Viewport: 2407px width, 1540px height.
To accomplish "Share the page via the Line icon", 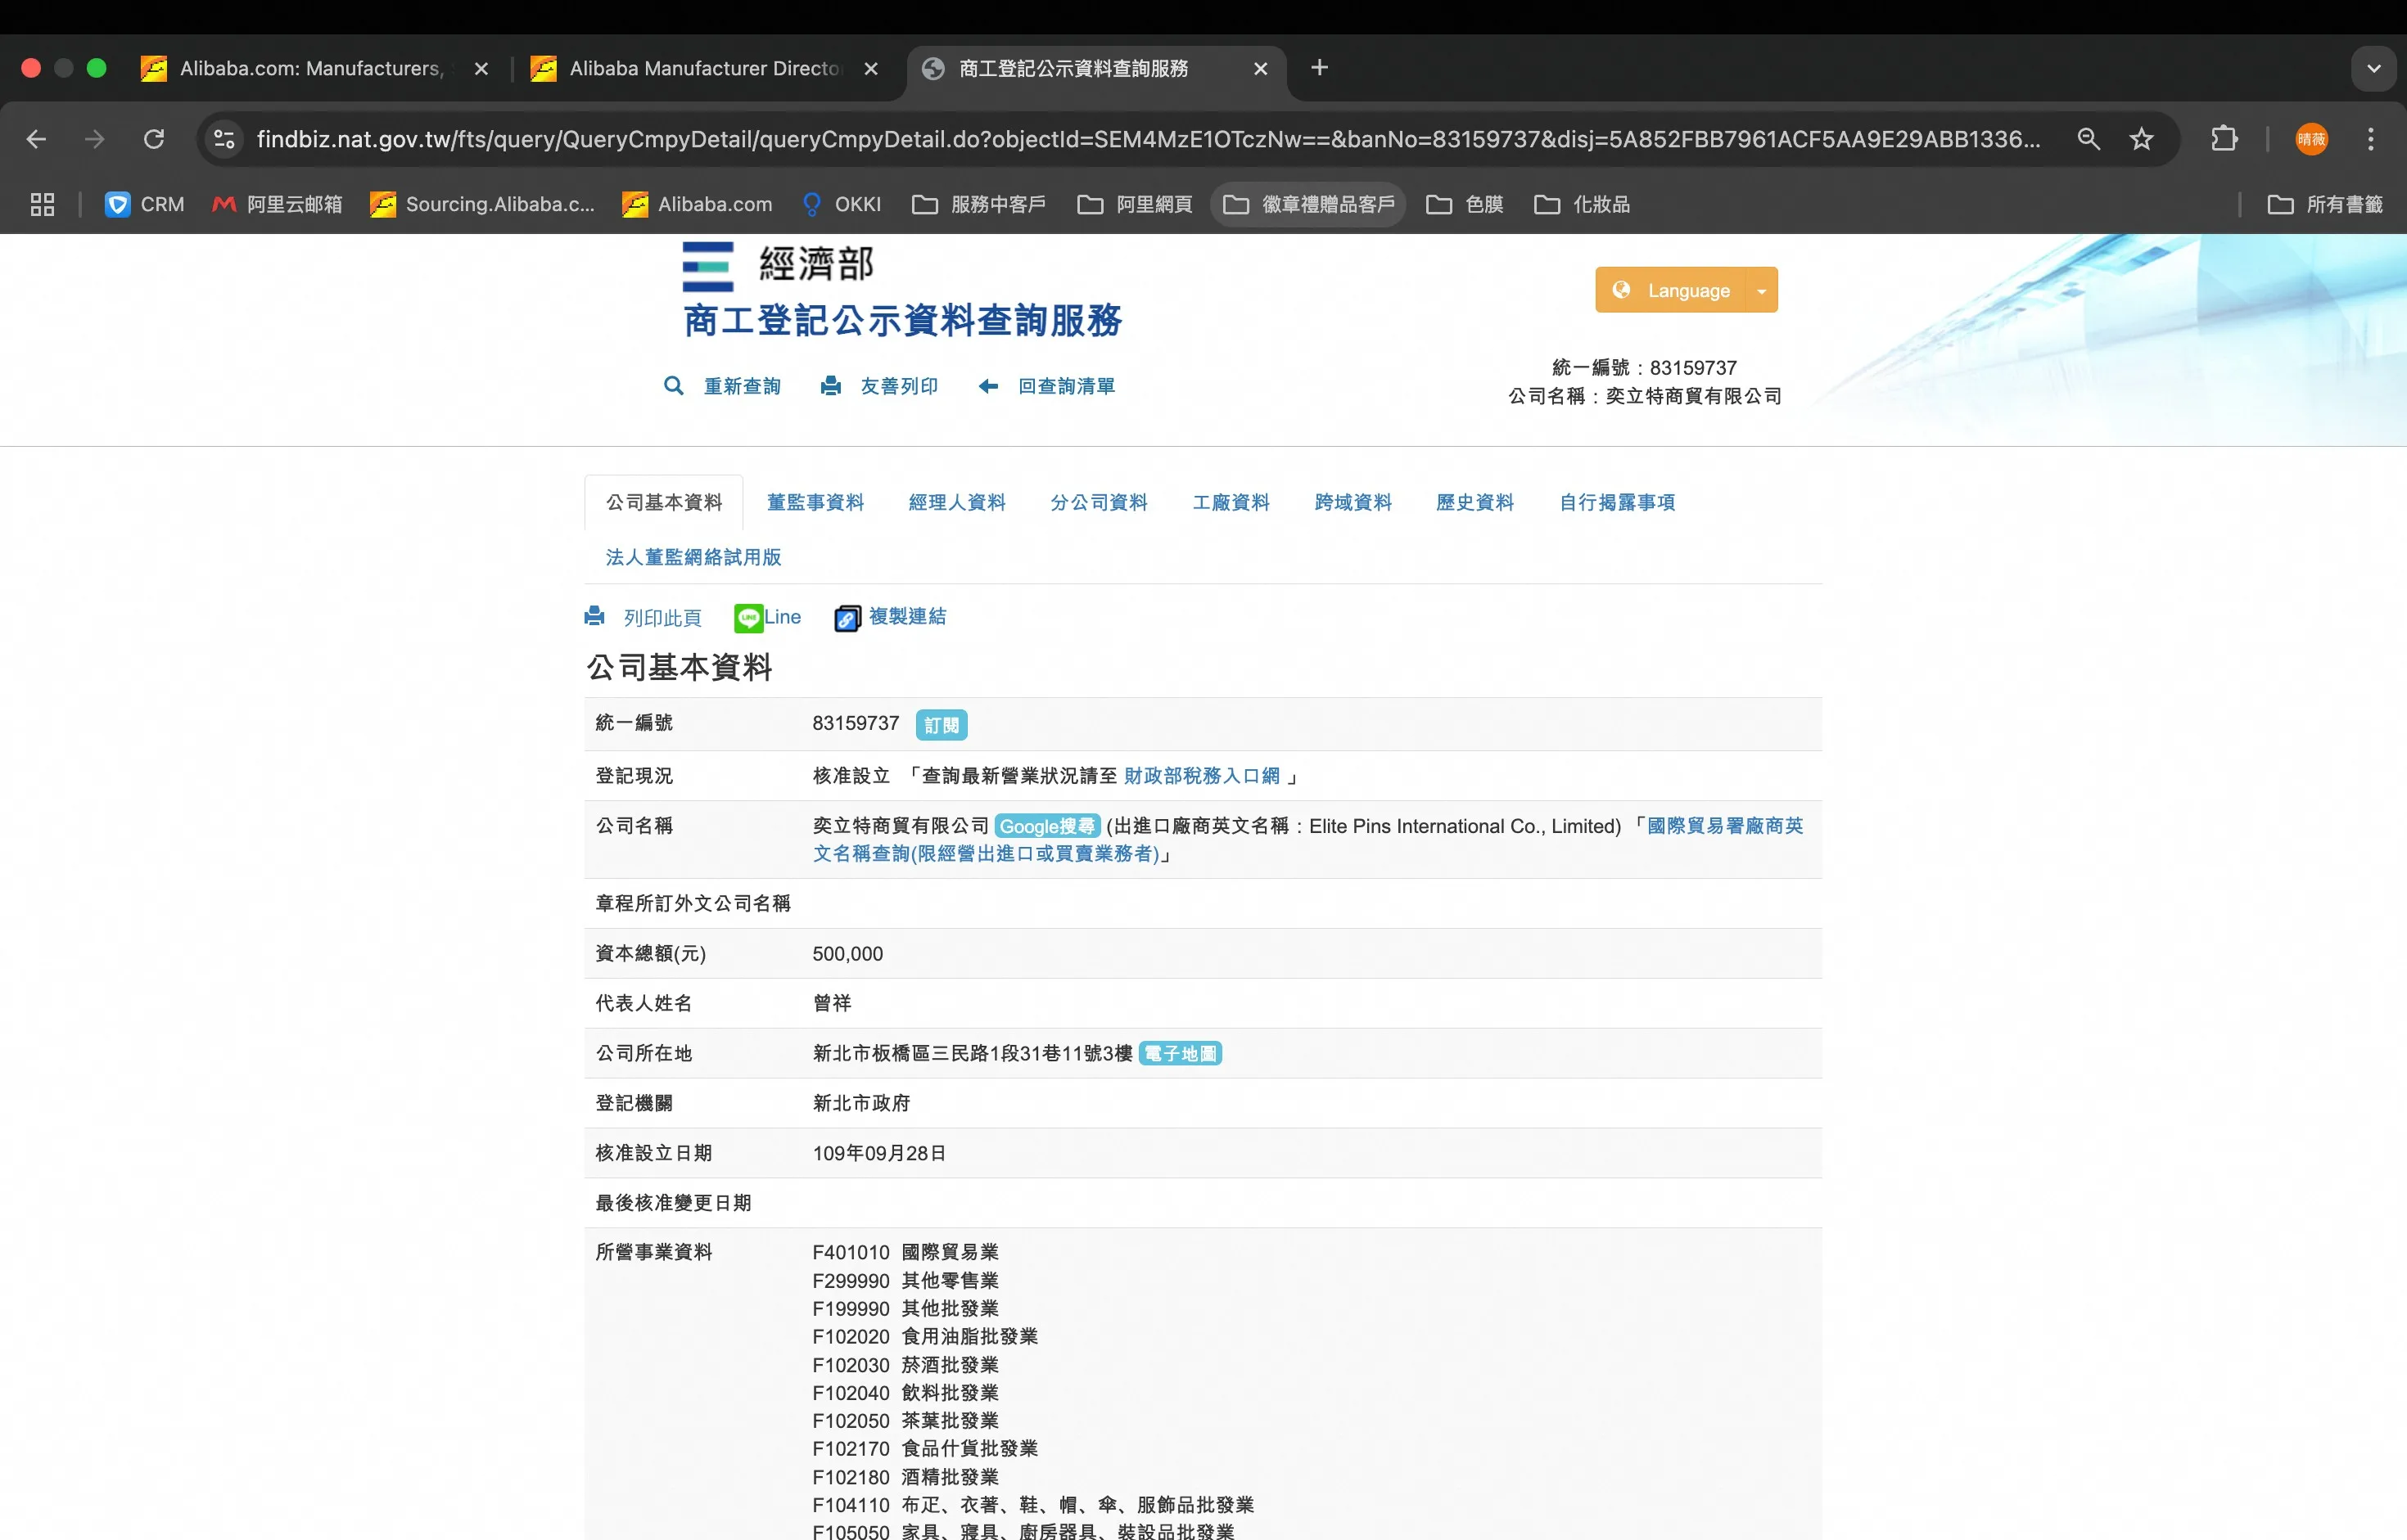I will tap(748, 618).
